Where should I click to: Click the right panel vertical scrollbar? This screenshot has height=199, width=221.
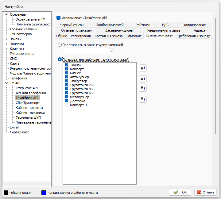[x=216, y=76]
